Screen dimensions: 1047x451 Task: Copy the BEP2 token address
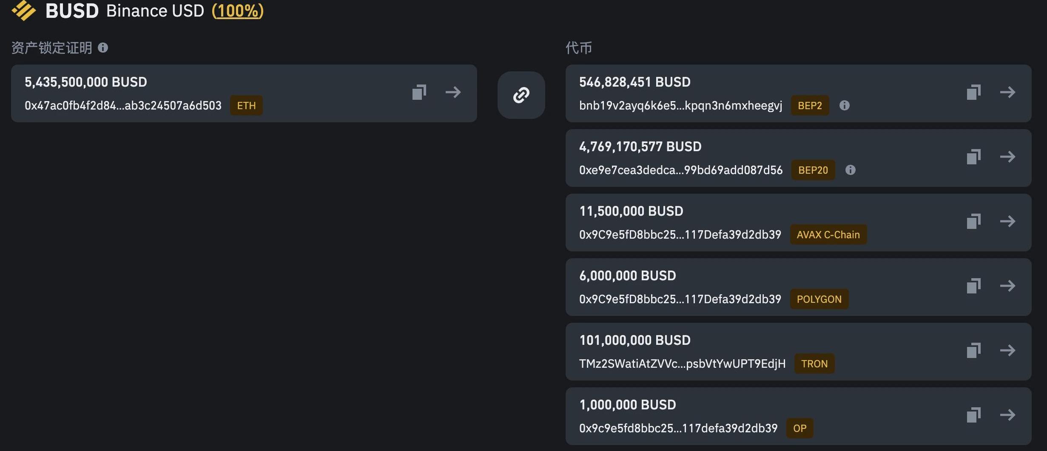[x=973, y=92]
